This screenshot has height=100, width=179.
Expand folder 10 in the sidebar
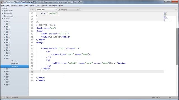tap(4, 21)
